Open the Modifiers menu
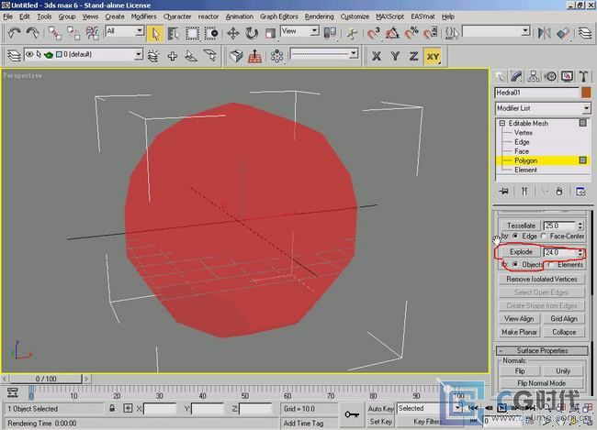597x430 pixels. click(143, 17)
